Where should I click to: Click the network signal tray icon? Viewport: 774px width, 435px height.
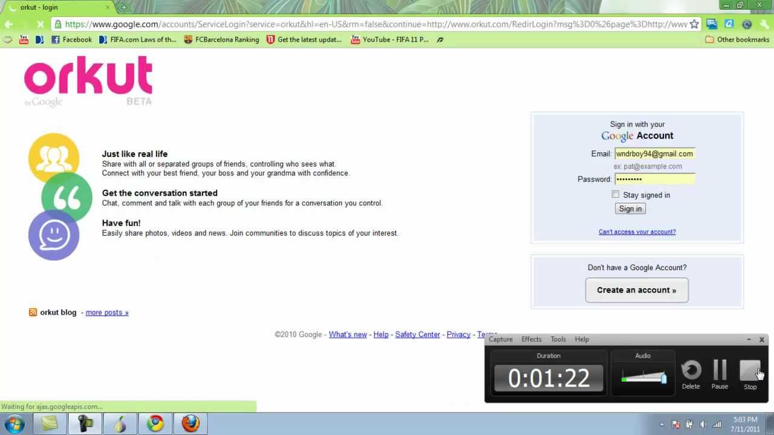point(717,425)
